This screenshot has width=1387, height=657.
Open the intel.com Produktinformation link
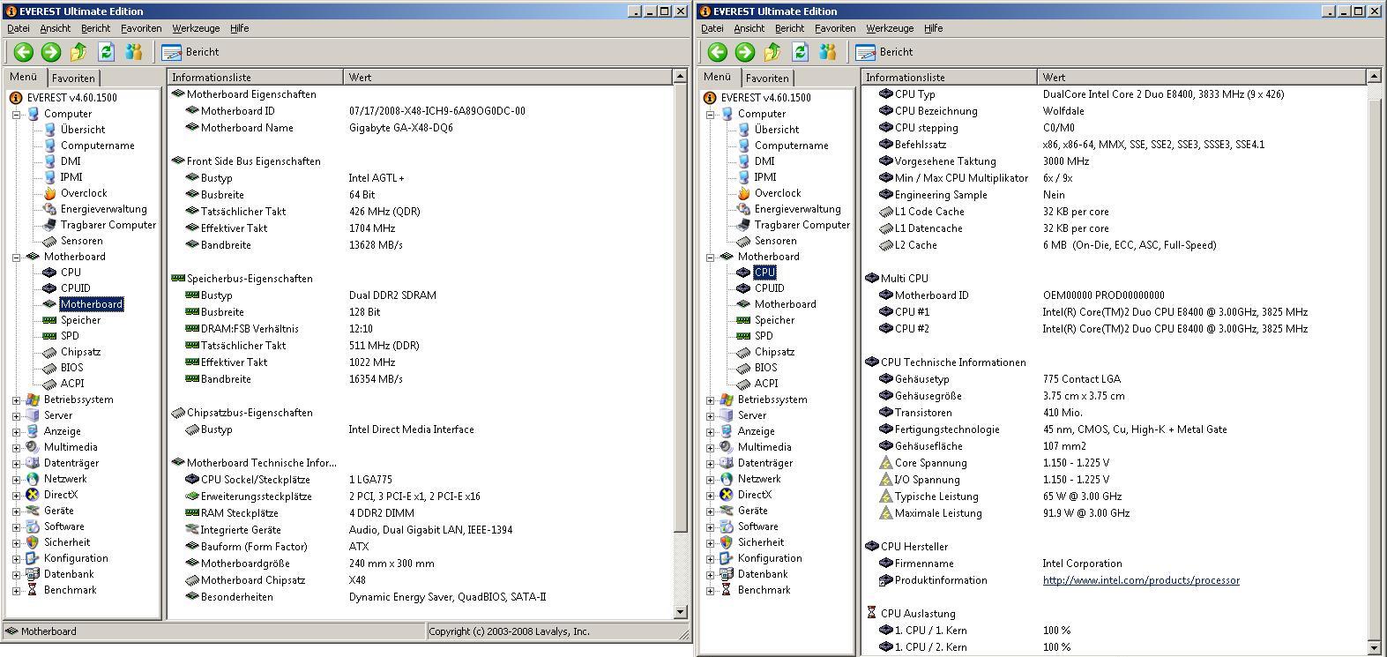pos(1141,580)
